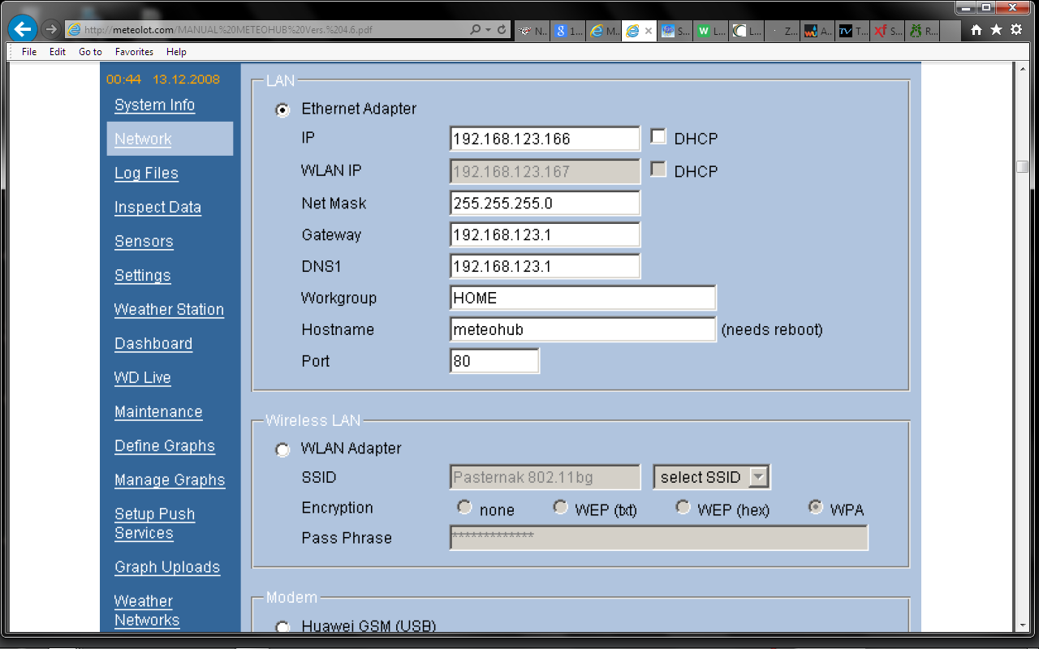This screenshot has height=649, width=1039.
Task: Switch to the green 'W' tab
Action: [711, 32]
